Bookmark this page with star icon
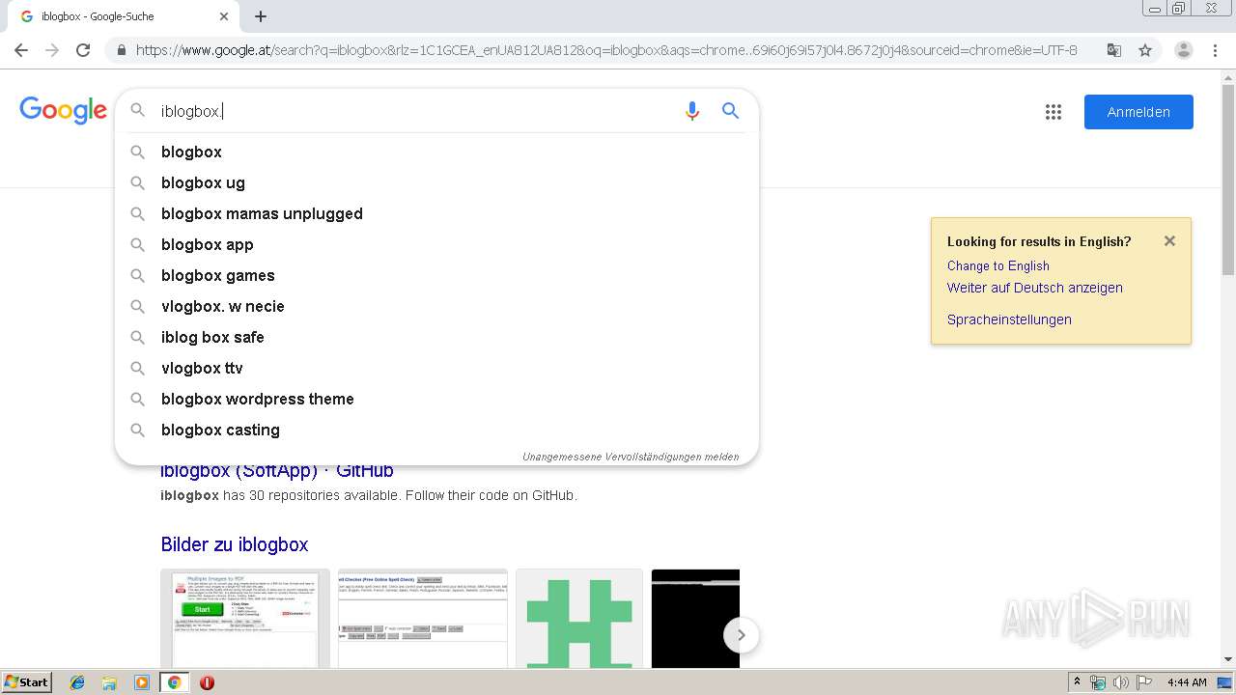This screenshot has height=695, width=1236. tap(1145, 50)
